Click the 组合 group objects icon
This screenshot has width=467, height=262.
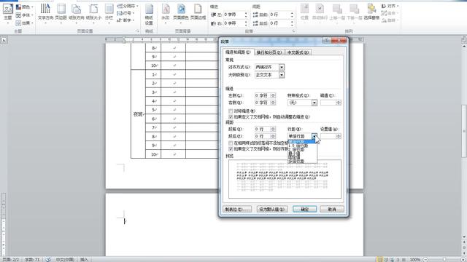[390, 13]
